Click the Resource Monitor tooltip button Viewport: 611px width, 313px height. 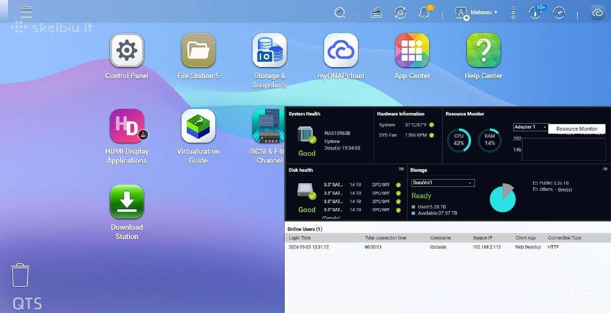(577, 129)
